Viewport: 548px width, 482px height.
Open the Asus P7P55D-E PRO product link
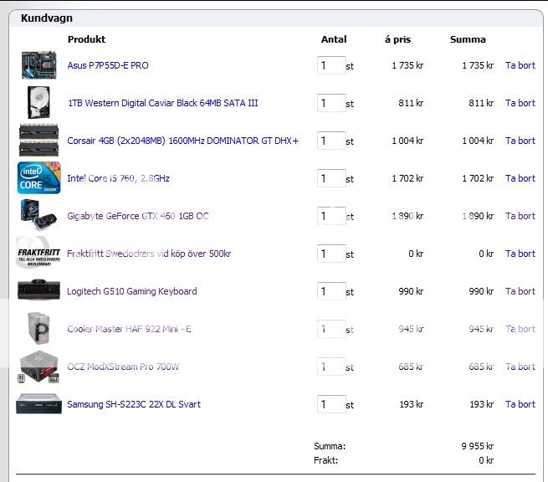click(x=108, y=65)
